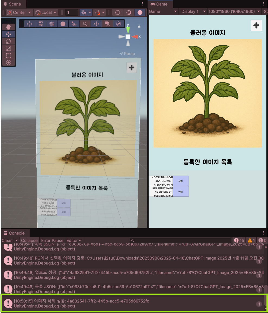Open the Editor dropdown in Console
This screenshot has height=313, width=268.
coord(74,240)
